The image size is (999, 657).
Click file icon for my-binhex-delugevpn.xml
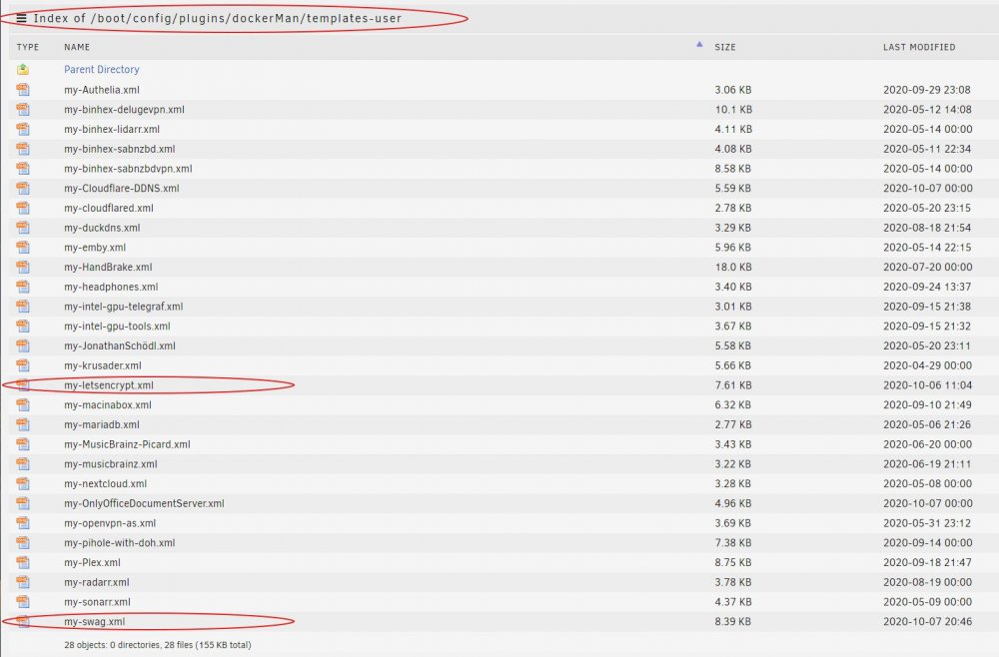23,110
